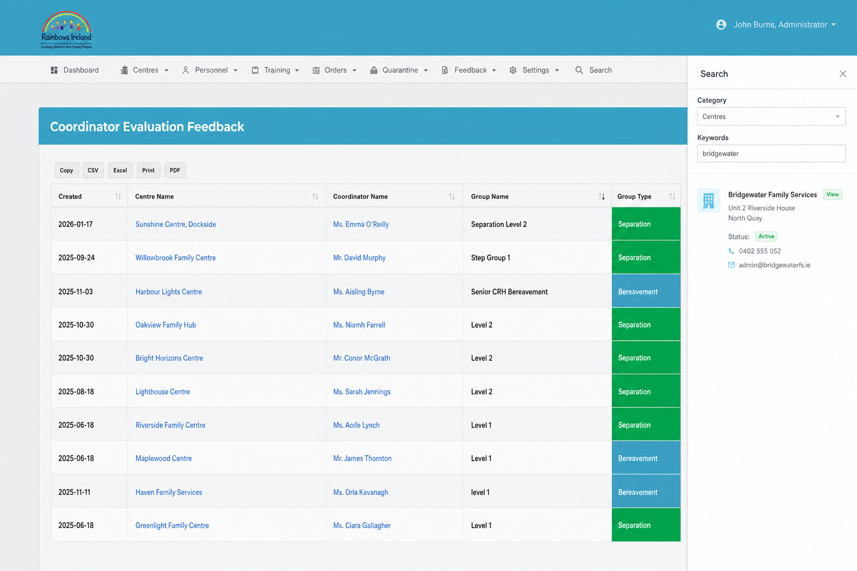Sort table by Created column arrows
This screenshot has width=857, height=571.
(118, 196)
